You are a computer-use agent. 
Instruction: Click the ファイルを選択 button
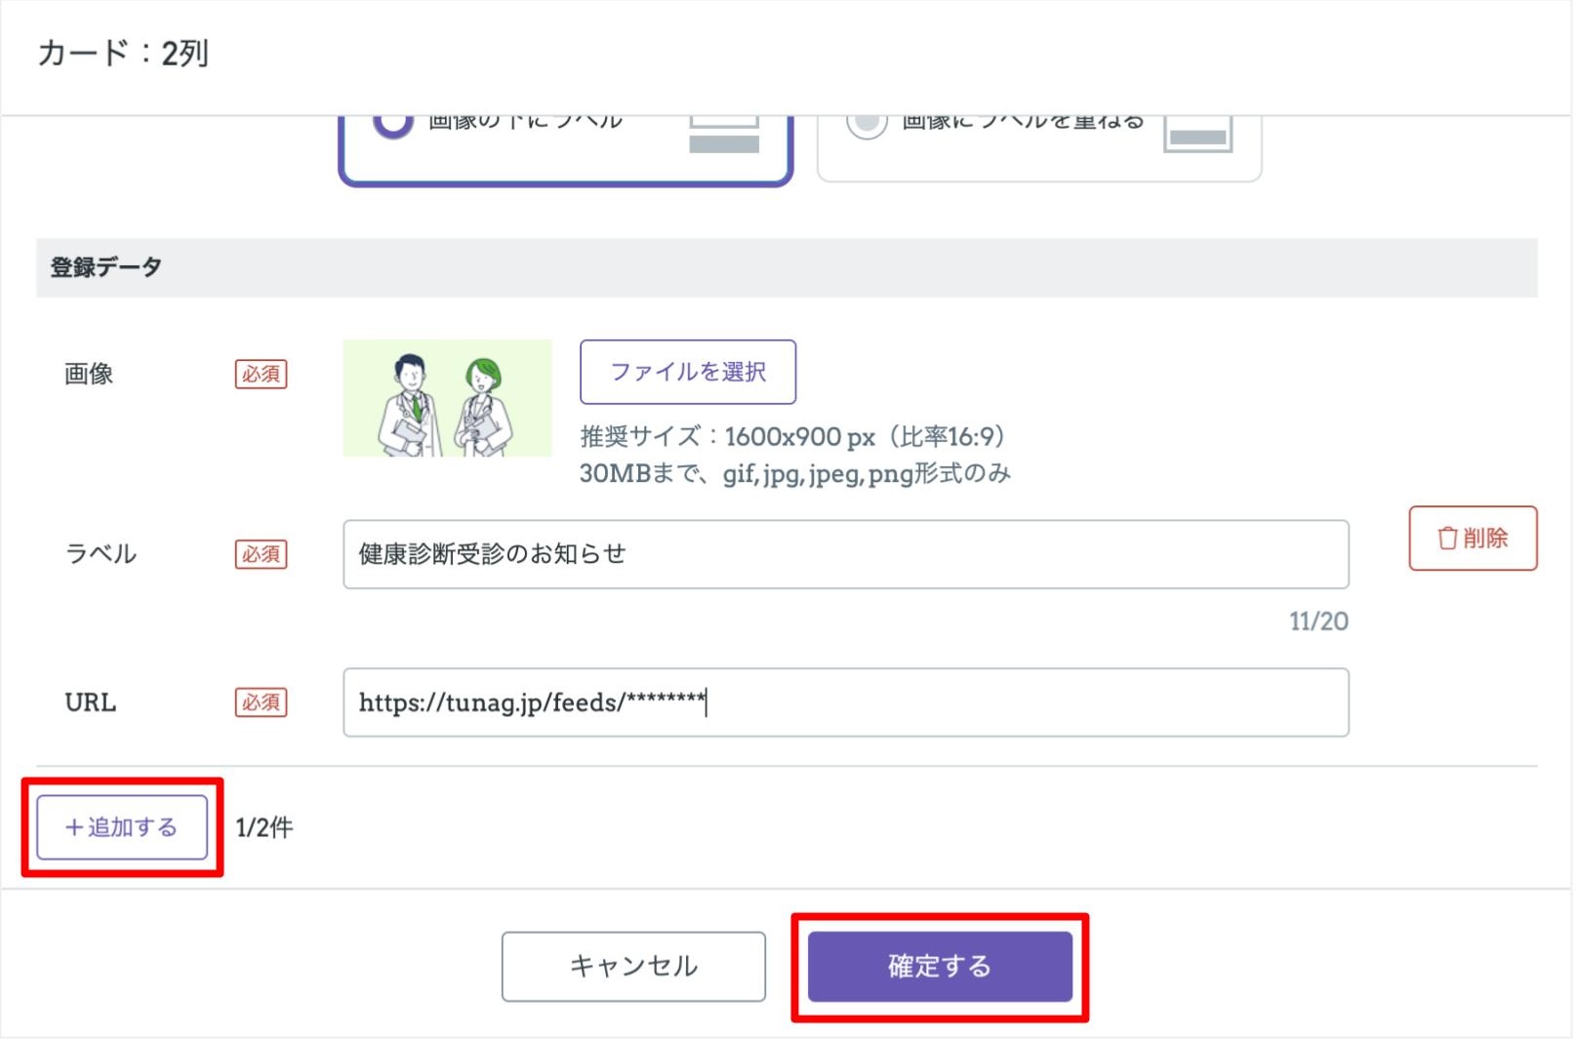point(689,372)
